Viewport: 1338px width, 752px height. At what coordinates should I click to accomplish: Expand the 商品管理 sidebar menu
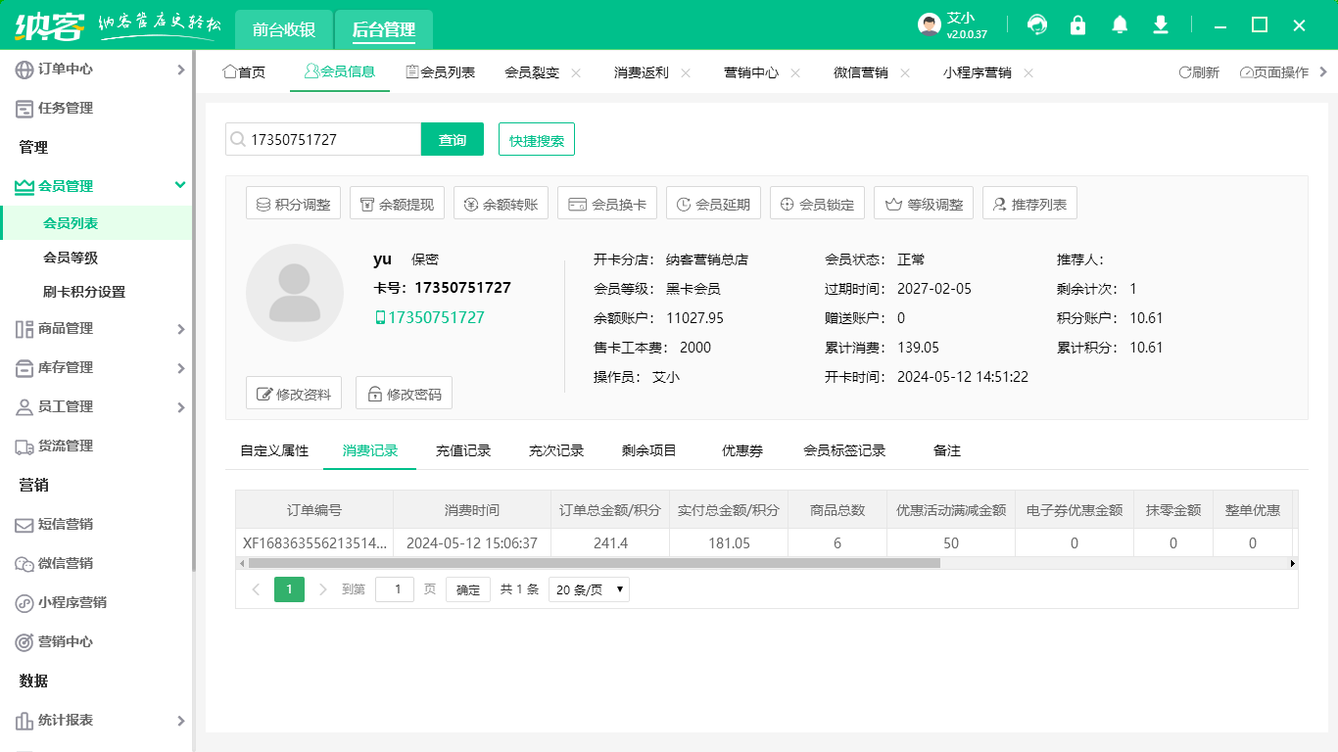pyautogui.click(x=180, y=329)
